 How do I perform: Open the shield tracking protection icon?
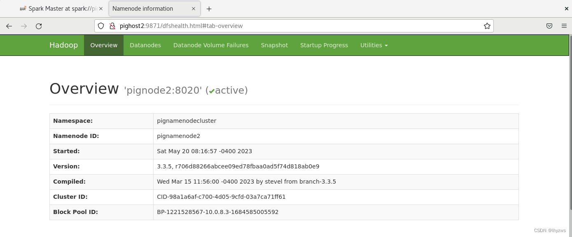pos(101,26)
